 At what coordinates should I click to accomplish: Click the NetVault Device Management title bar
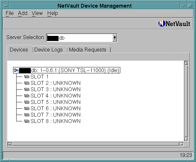click(x=94, y=6)
